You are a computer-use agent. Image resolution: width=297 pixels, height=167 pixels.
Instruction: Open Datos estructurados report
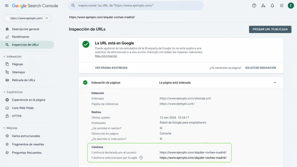pos(27,136)
